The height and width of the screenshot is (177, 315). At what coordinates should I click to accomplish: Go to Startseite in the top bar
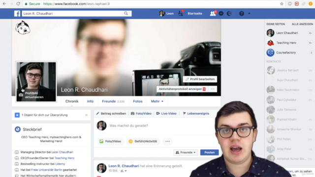195,13
